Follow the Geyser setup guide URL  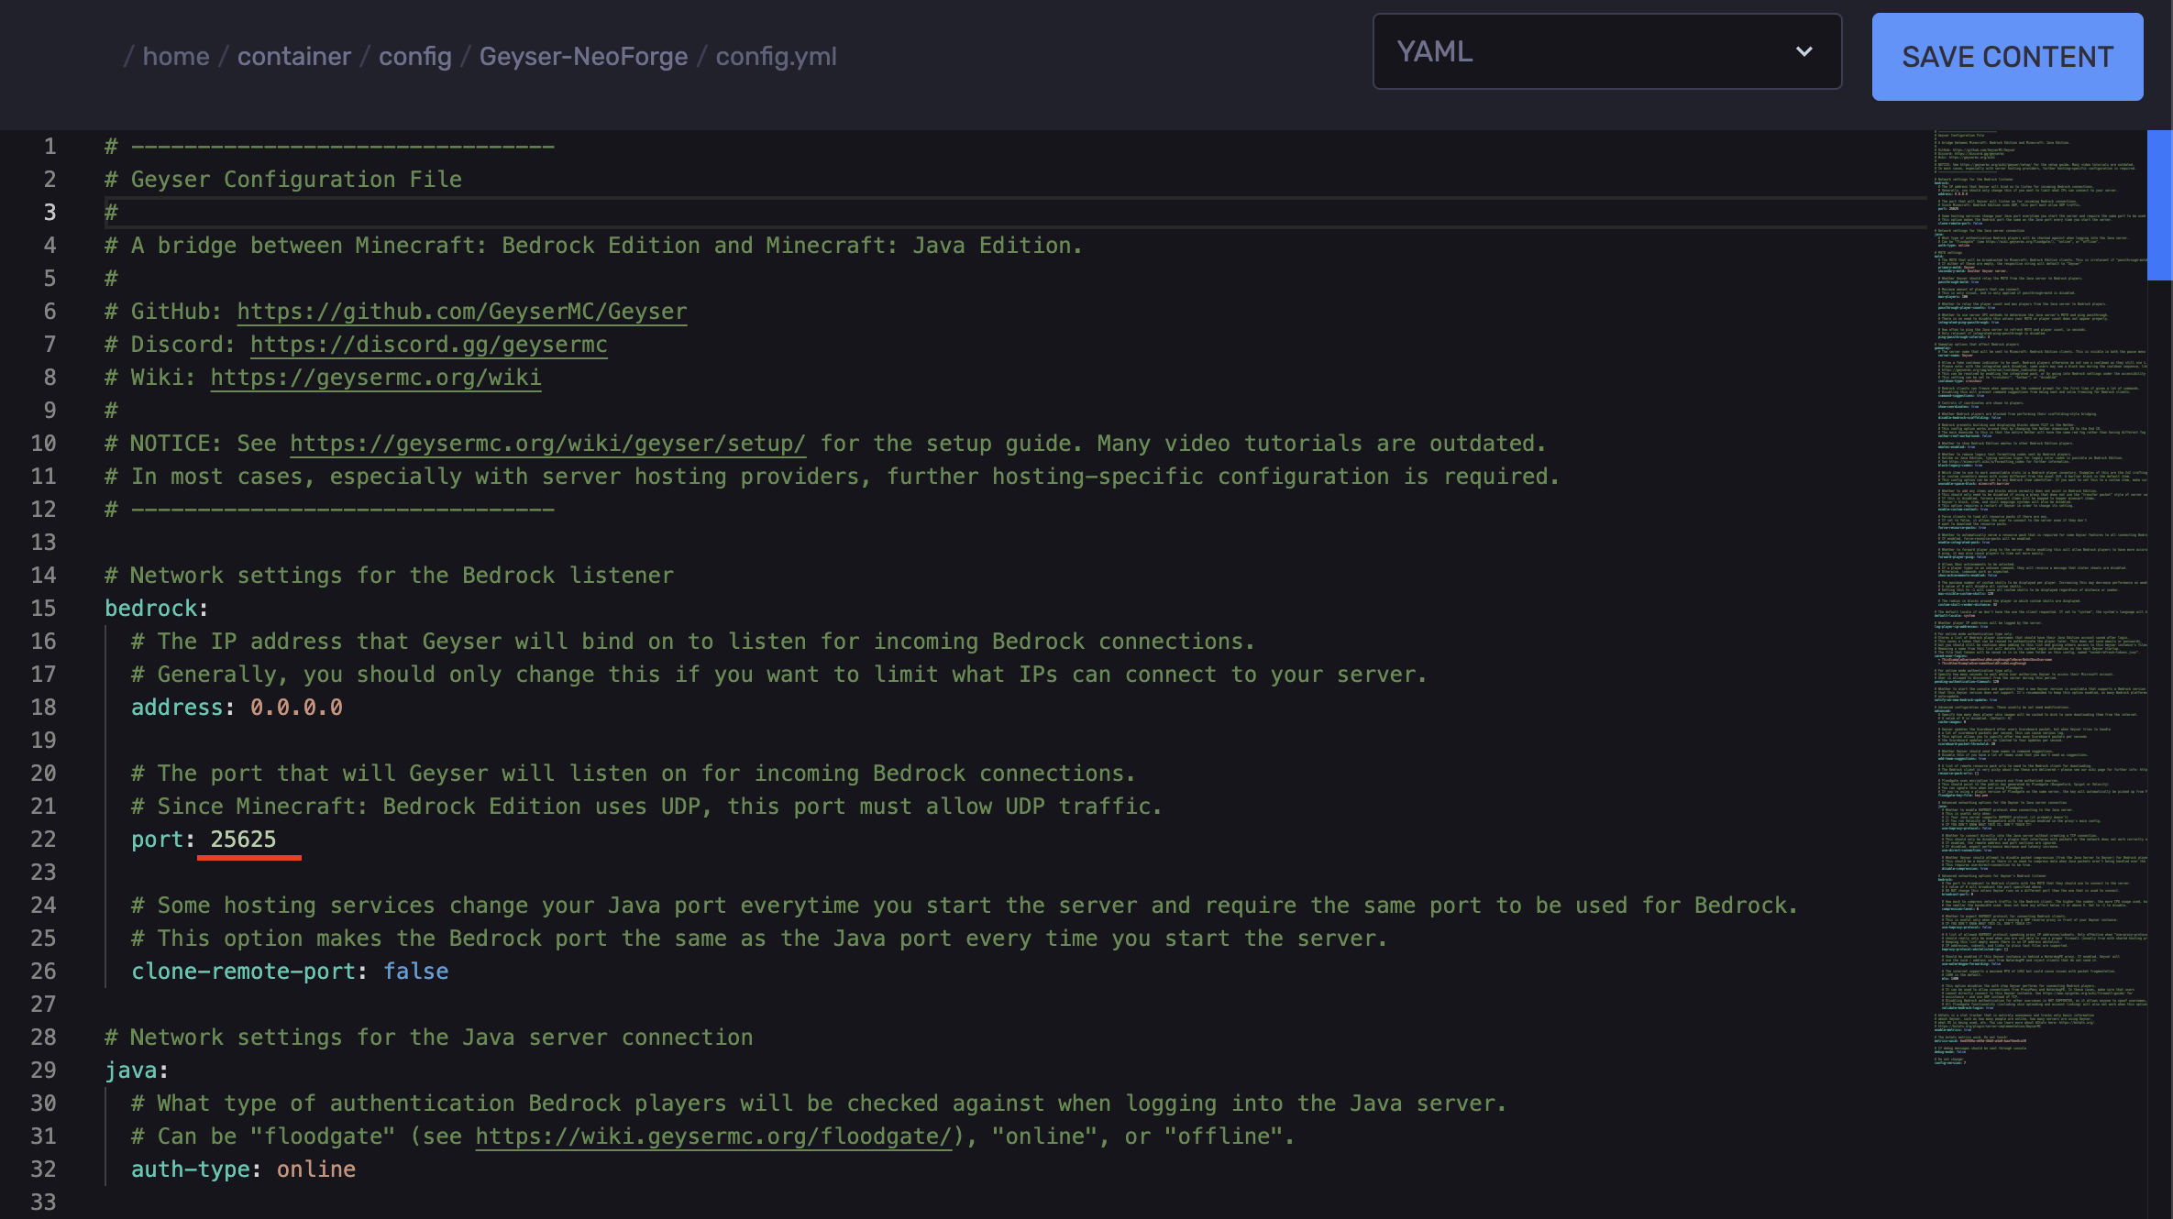click(x=547, y=444)
